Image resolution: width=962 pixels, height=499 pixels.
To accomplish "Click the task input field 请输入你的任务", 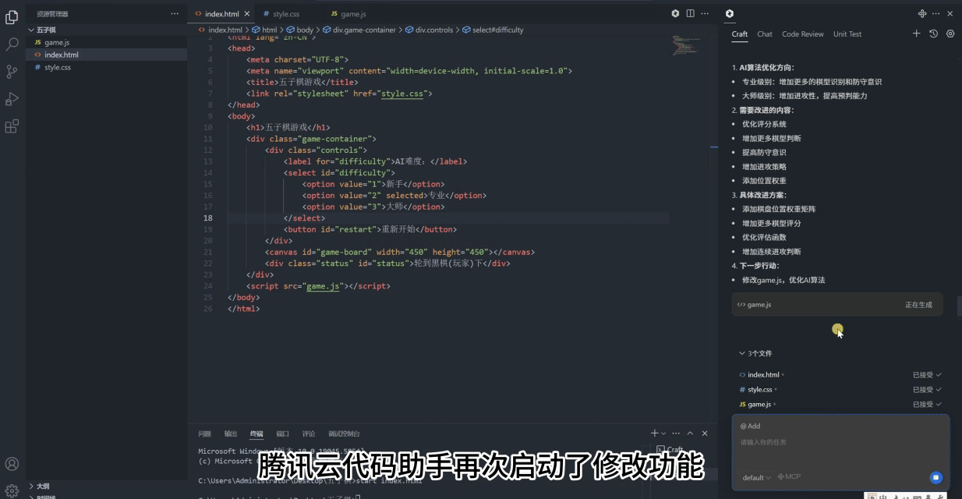I will tap(840, 442).
